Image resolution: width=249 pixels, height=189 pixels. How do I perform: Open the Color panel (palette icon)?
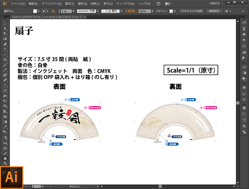click(x=244, y=52)
